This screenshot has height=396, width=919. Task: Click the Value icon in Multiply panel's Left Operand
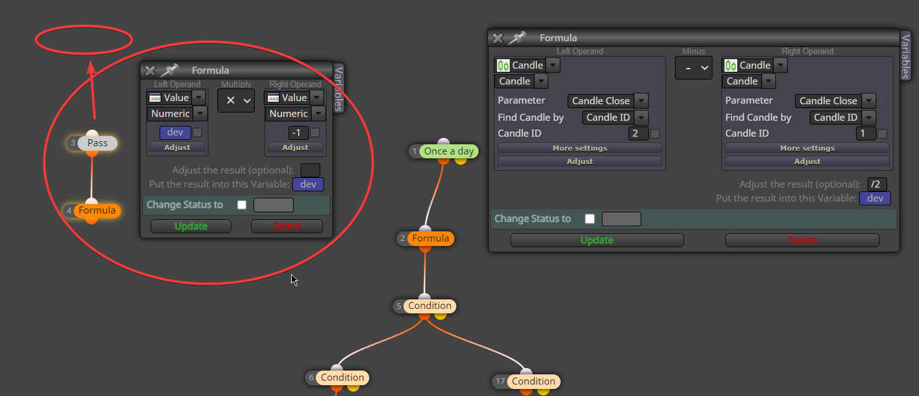click(154, 98)
